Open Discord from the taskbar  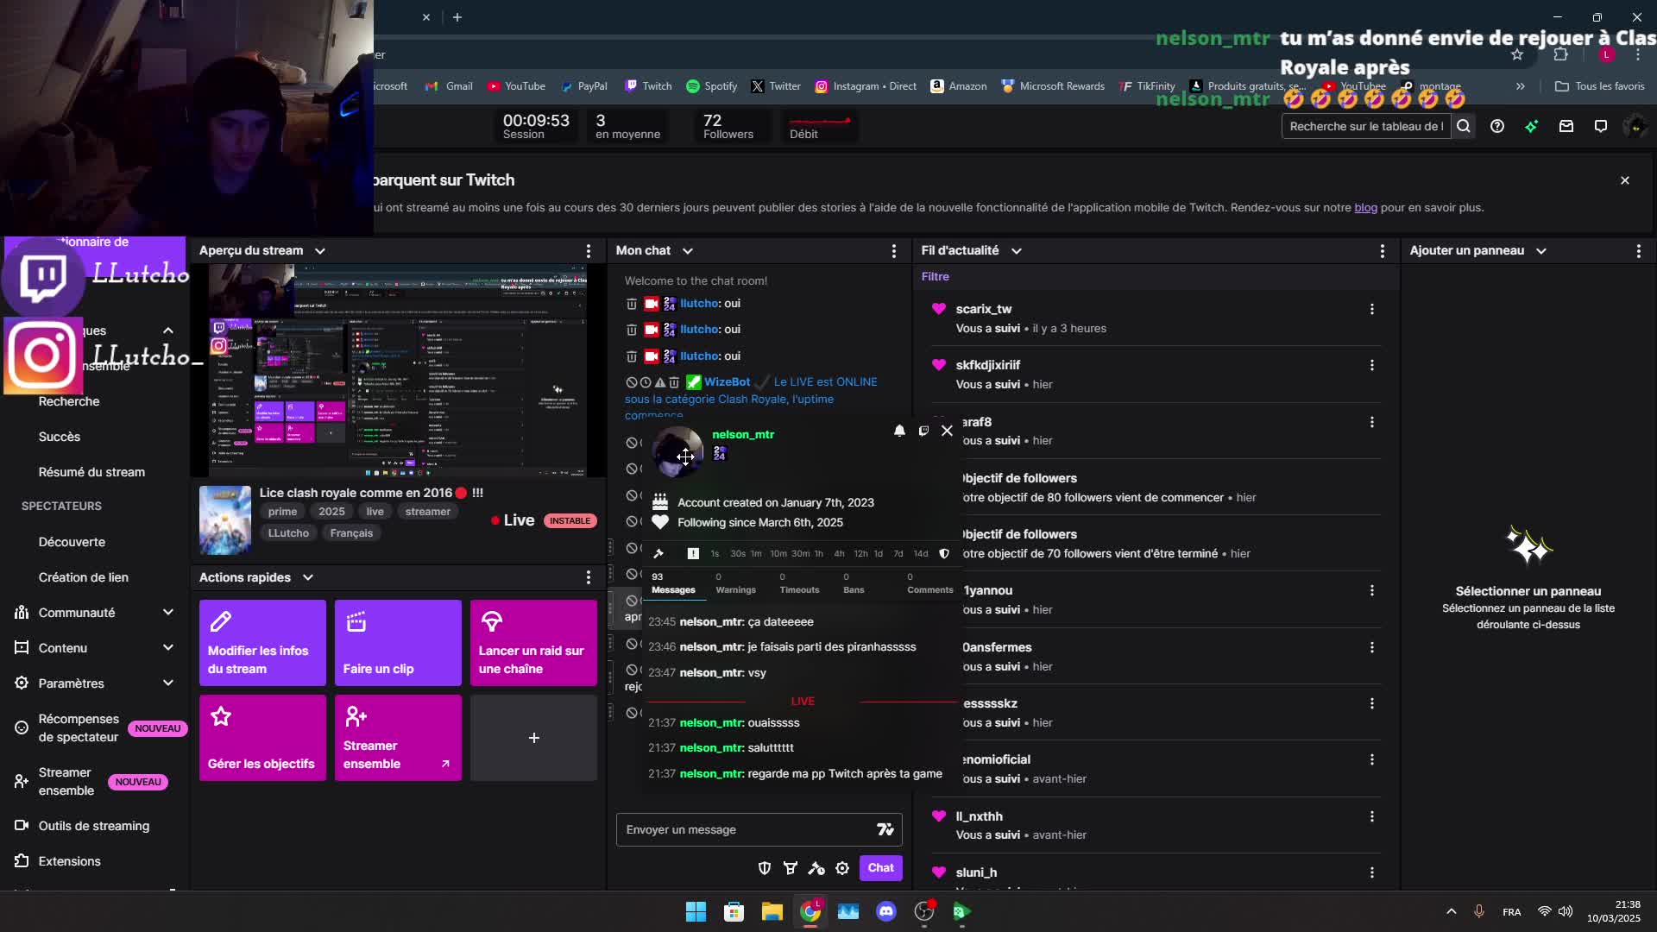(886, 911)
